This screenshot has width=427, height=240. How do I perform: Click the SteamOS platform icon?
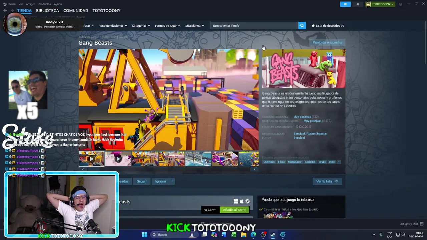coord(247,201)
